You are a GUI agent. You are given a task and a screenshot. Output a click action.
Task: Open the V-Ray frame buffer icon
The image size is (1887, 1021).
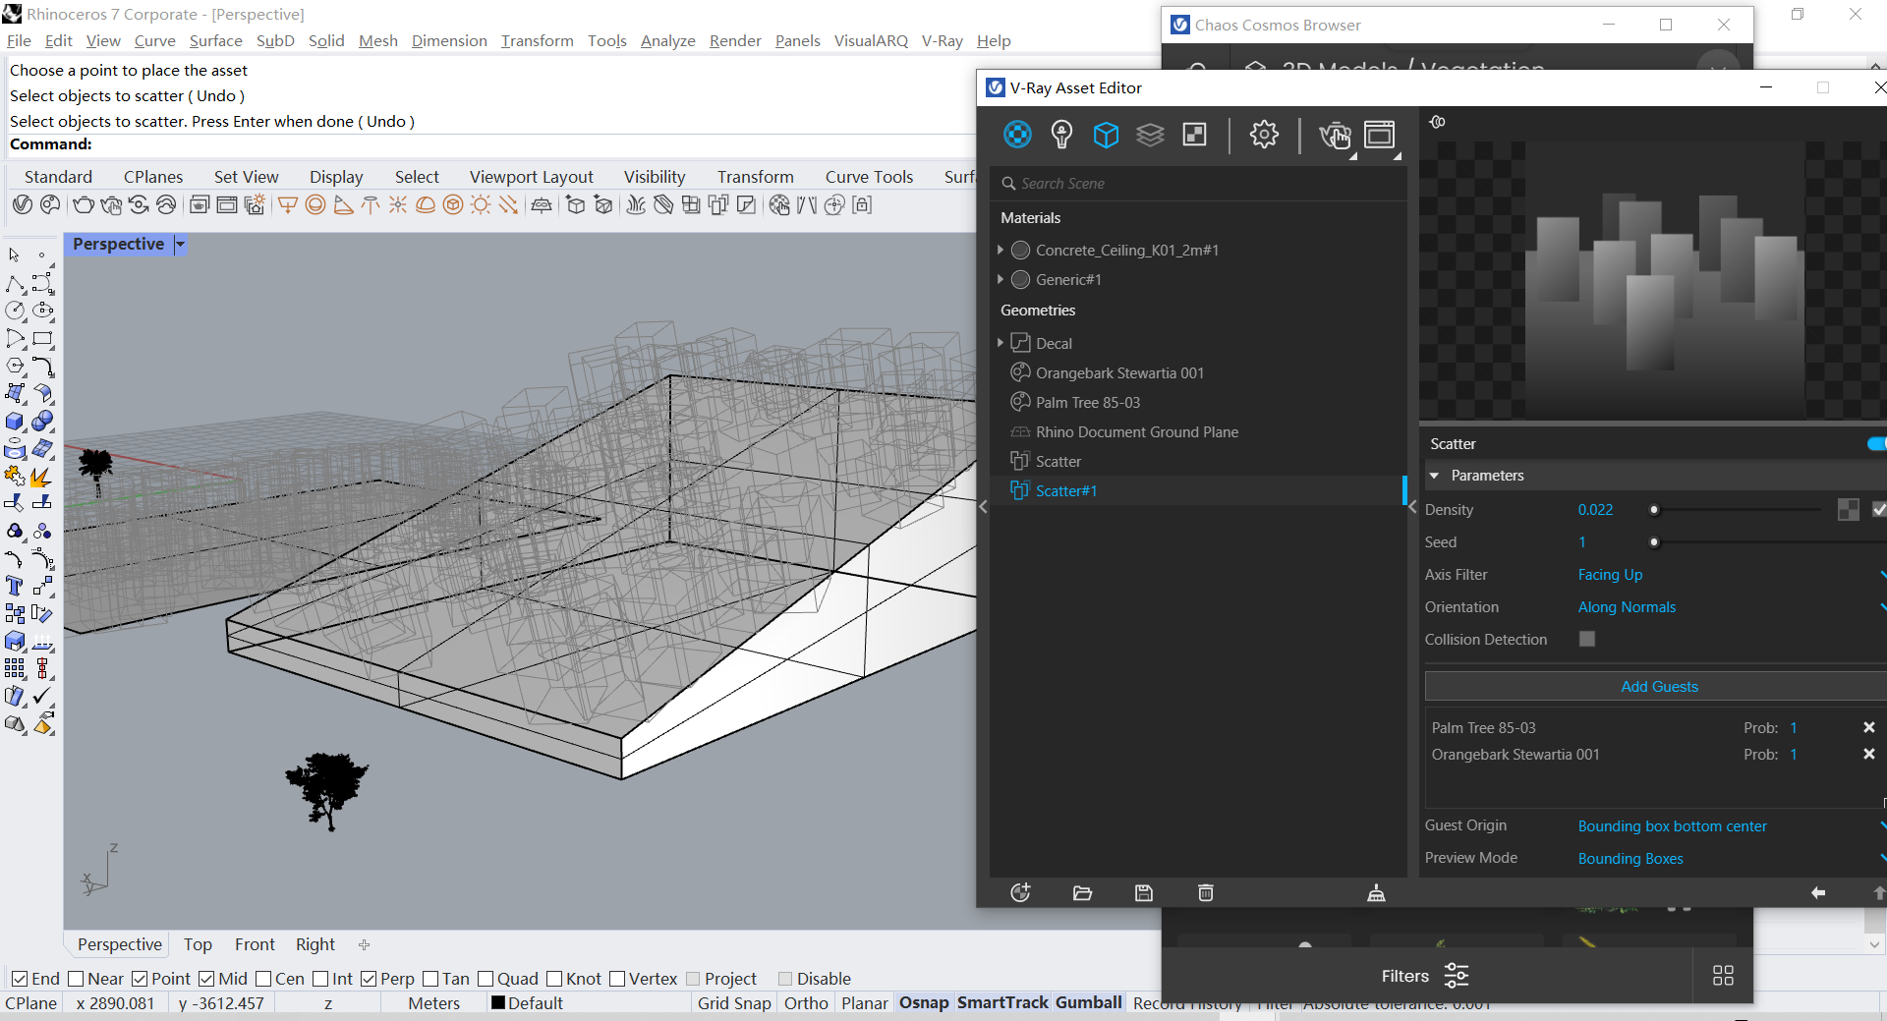point(1380,134)
